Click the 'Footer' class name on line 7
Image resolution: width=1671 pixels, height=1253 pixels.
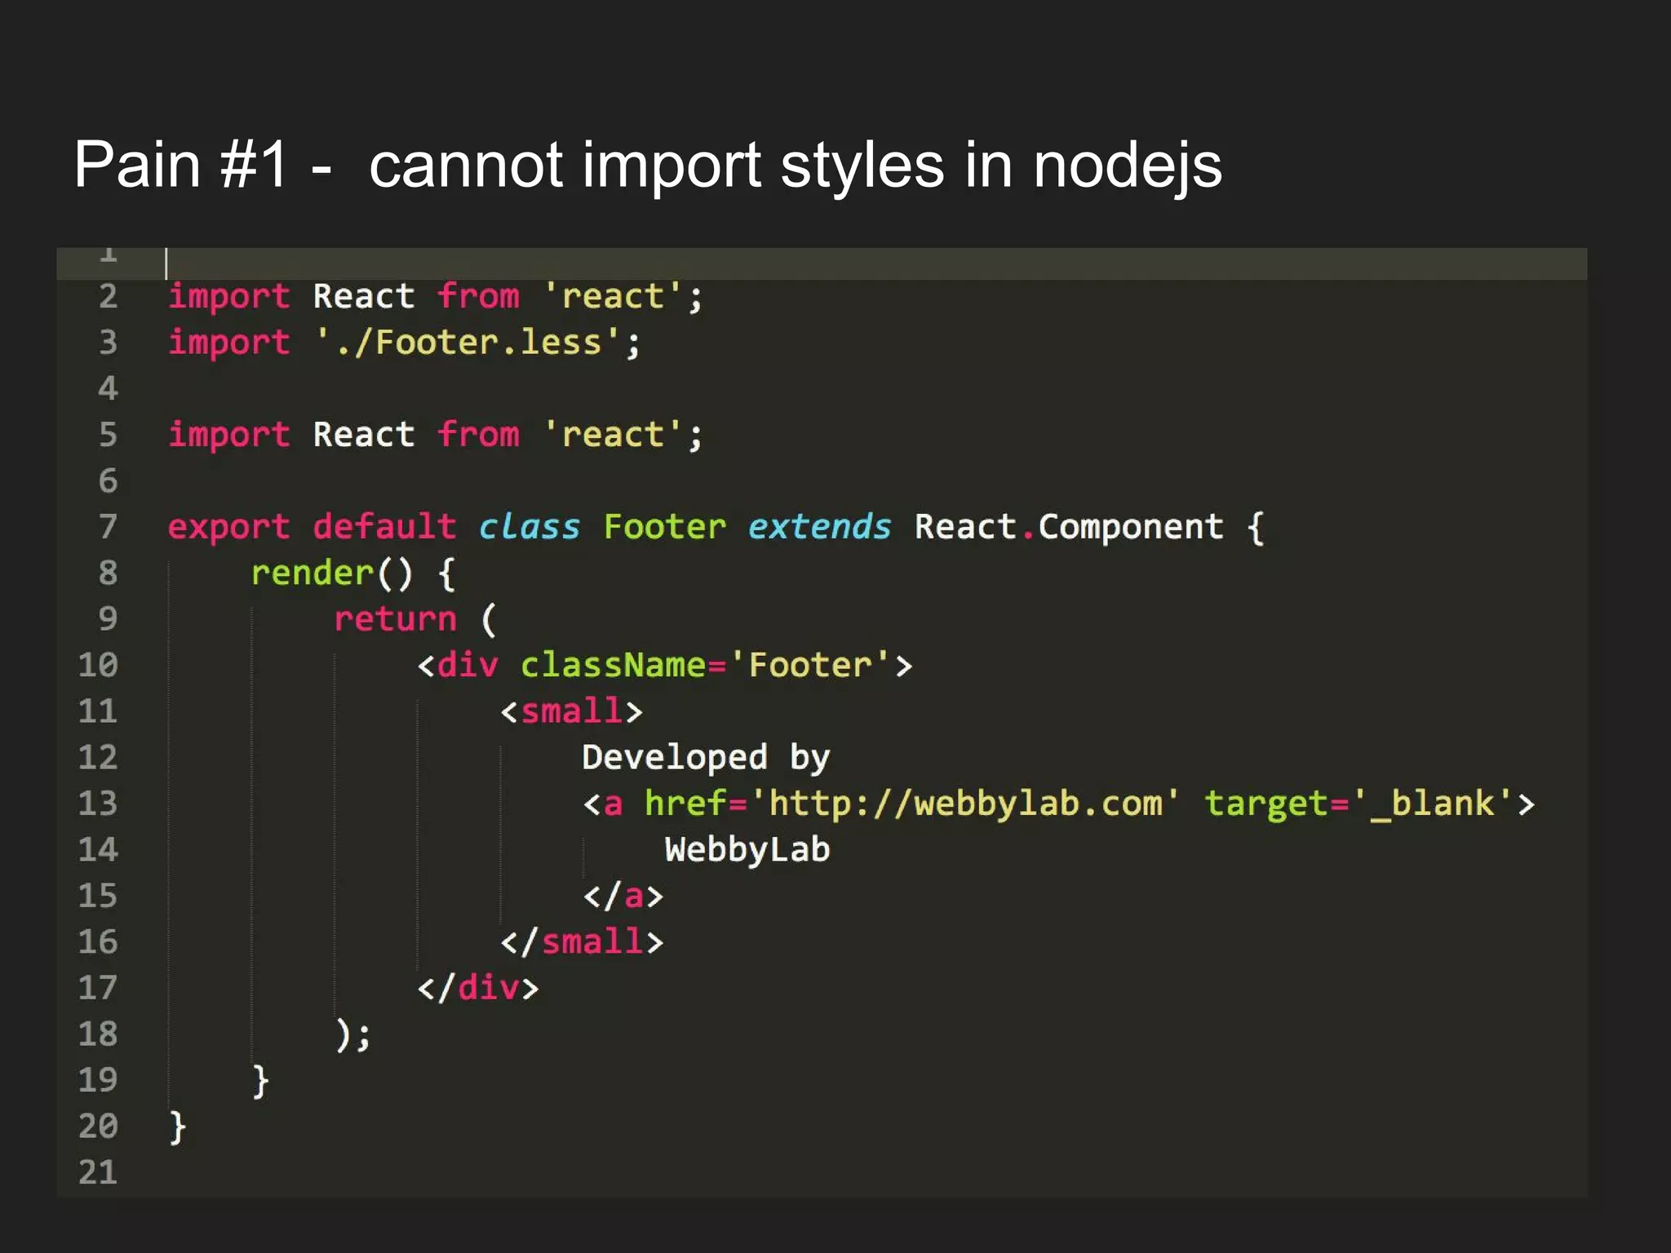[664, 527]
